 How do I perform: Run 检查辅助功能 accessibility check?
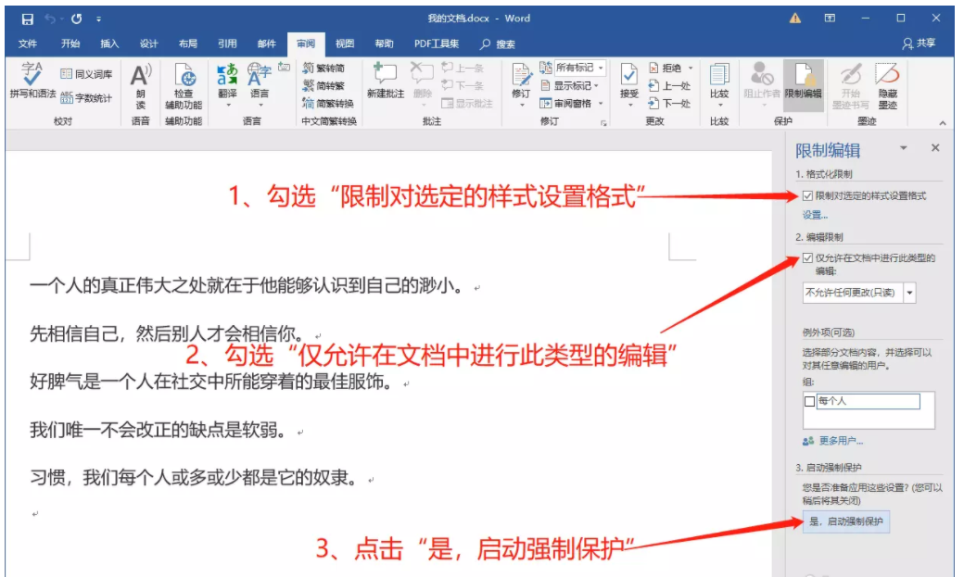pos(184,87)
